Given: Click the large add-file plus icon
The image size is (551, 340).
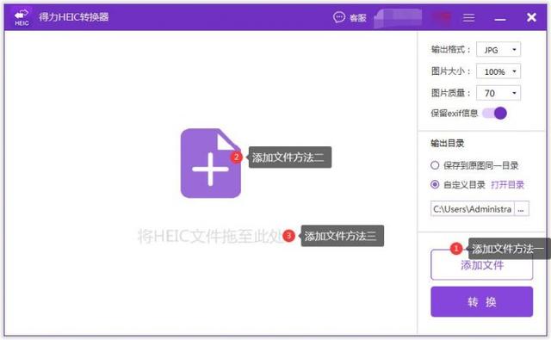Looking at the screenshot, I should click(210, 164).
